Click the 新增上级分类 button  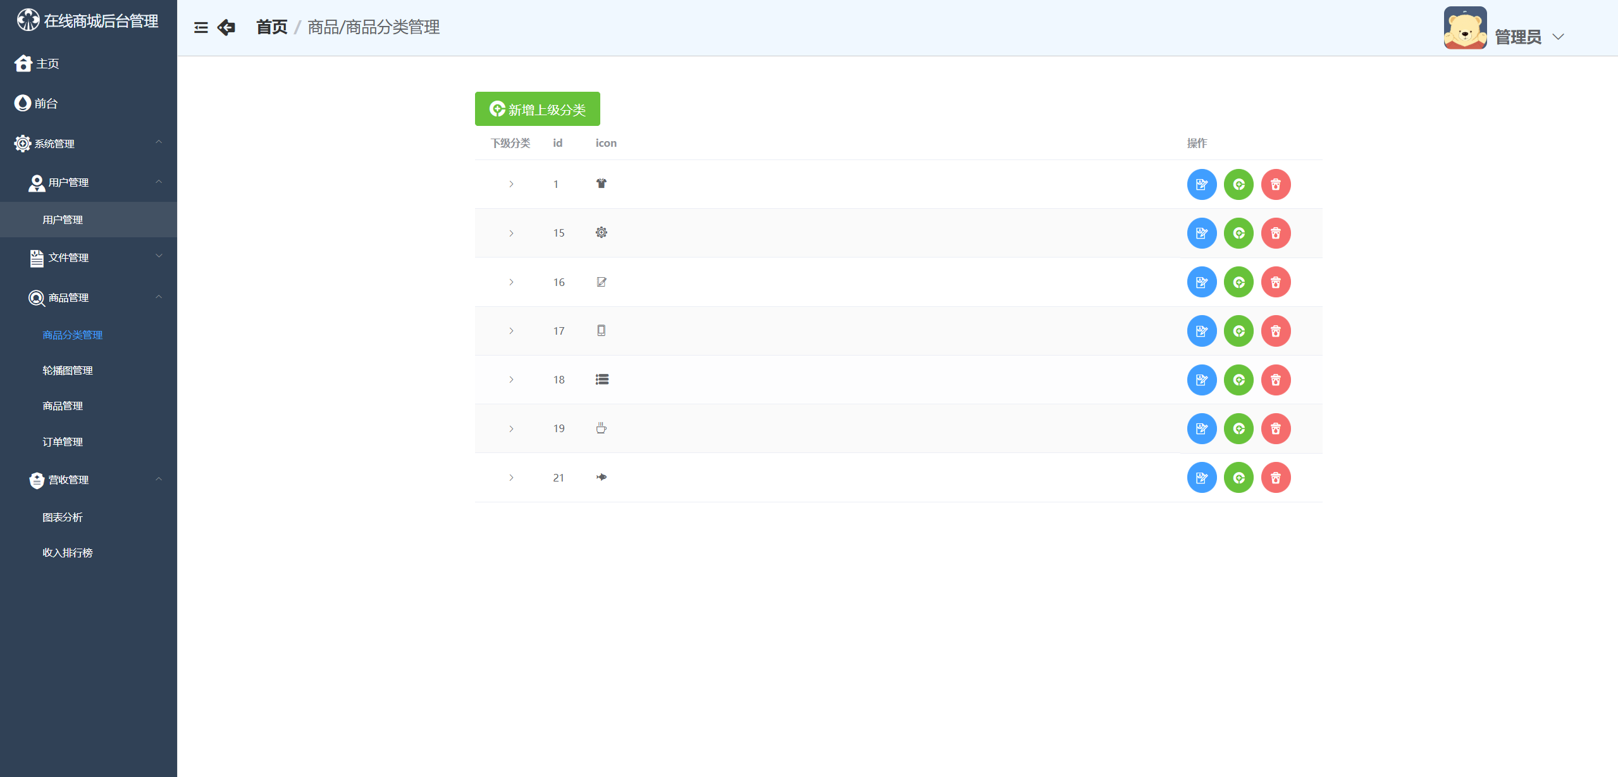(537, 109)
